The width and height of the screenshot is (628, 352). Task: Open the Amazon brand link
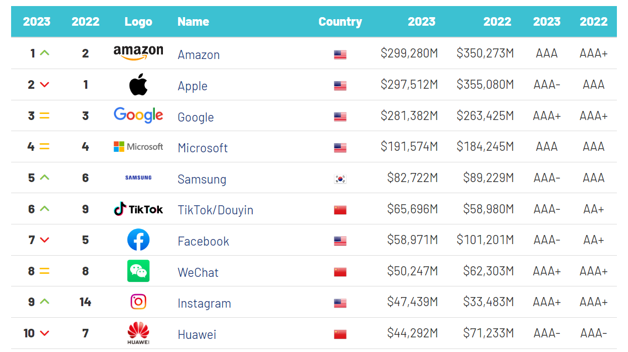point(199,54)
